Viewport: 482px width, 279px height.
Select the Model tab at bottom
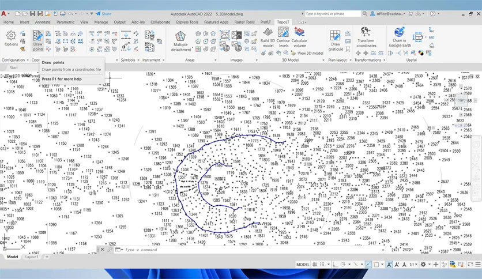pyautogui.click(x=13, y=257)
